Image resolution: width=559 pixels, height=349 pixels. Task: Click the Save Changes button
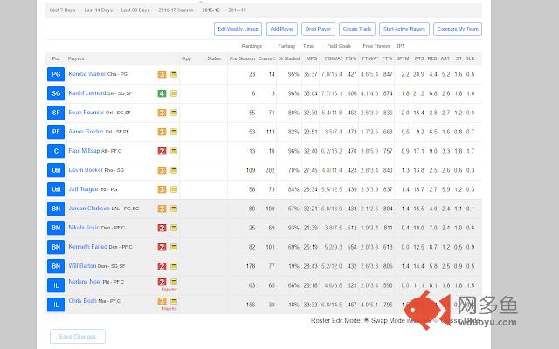[x=78, y=336]
